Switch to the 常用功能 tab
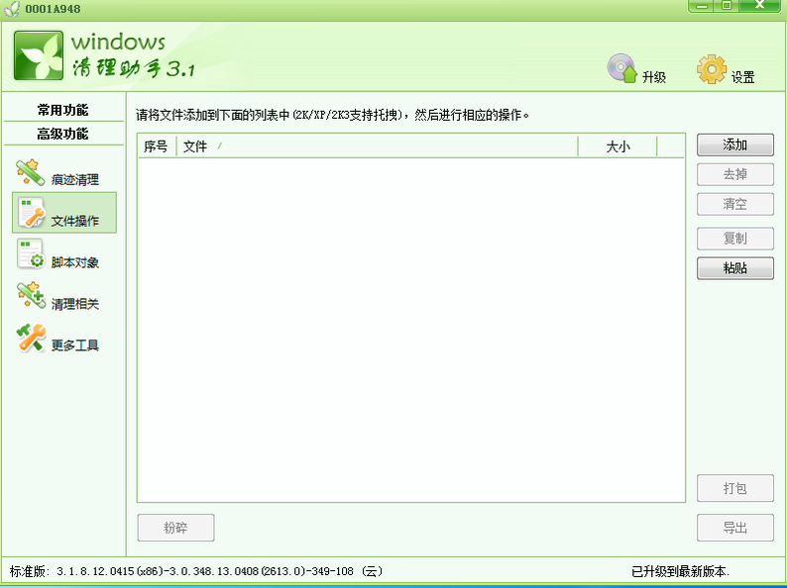 coord(62,110)
